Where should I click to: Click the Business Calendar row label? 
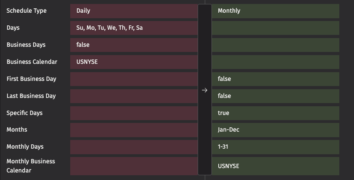32,62
